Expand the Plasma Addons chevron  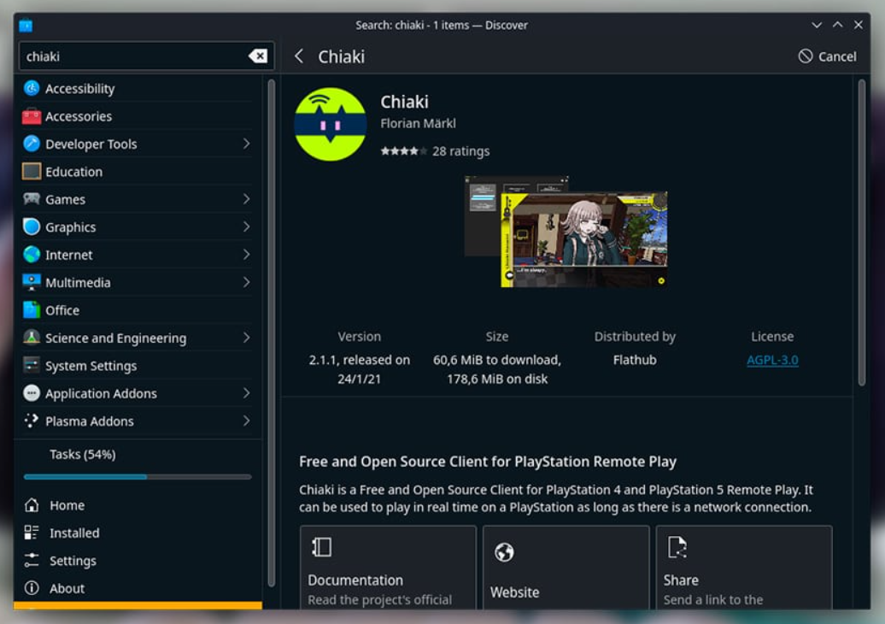coord(246,421)
